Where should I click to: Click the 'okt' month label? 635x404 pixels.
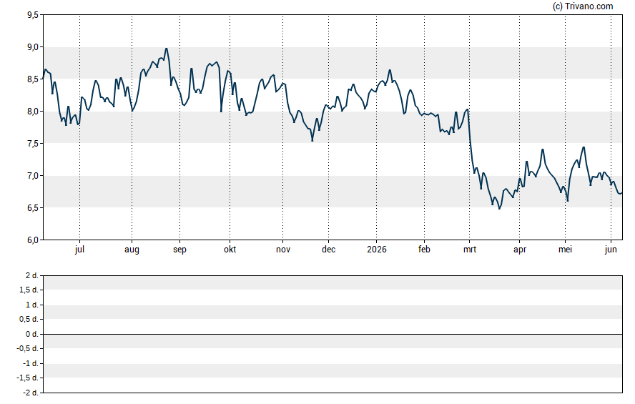[x=230, y=250]
